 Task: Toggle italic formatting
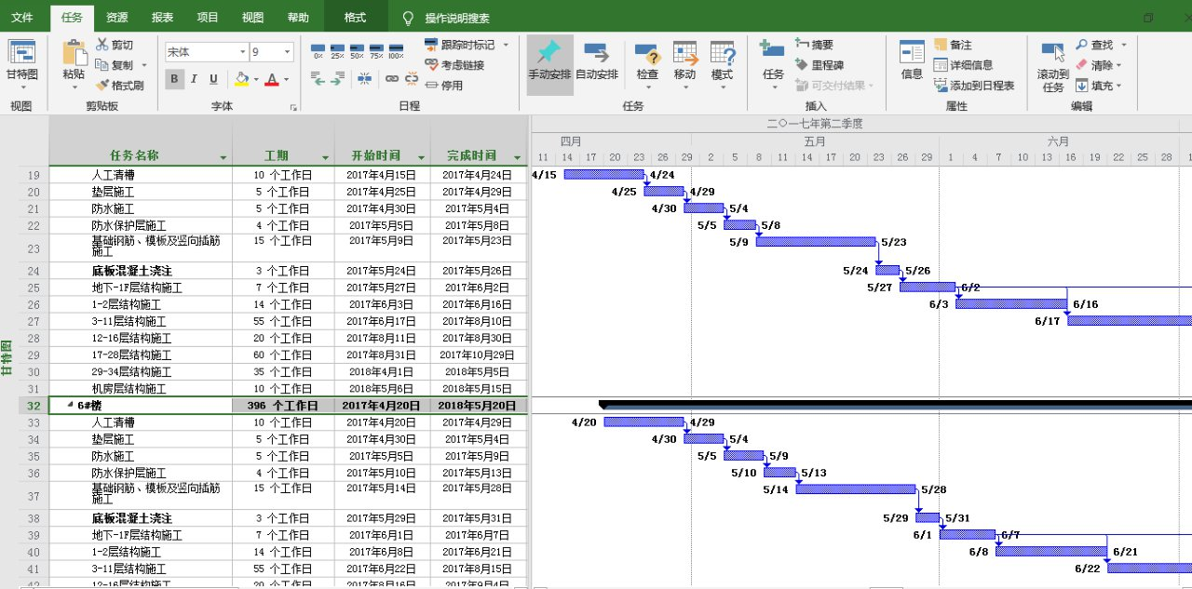pyautogui.click(x=194, y=79)
